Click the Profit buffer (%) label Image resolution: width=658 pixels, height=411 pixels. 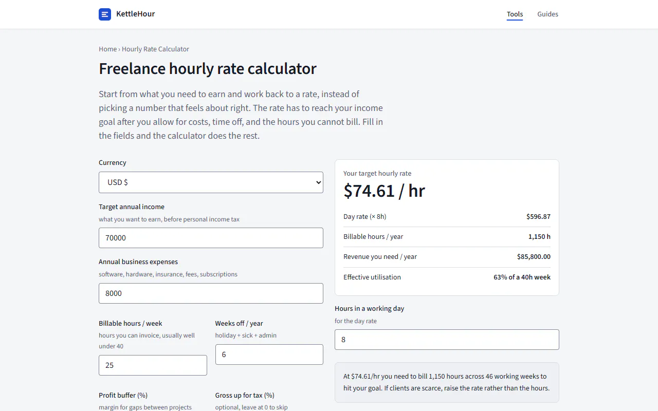click(x=123, y=396)
